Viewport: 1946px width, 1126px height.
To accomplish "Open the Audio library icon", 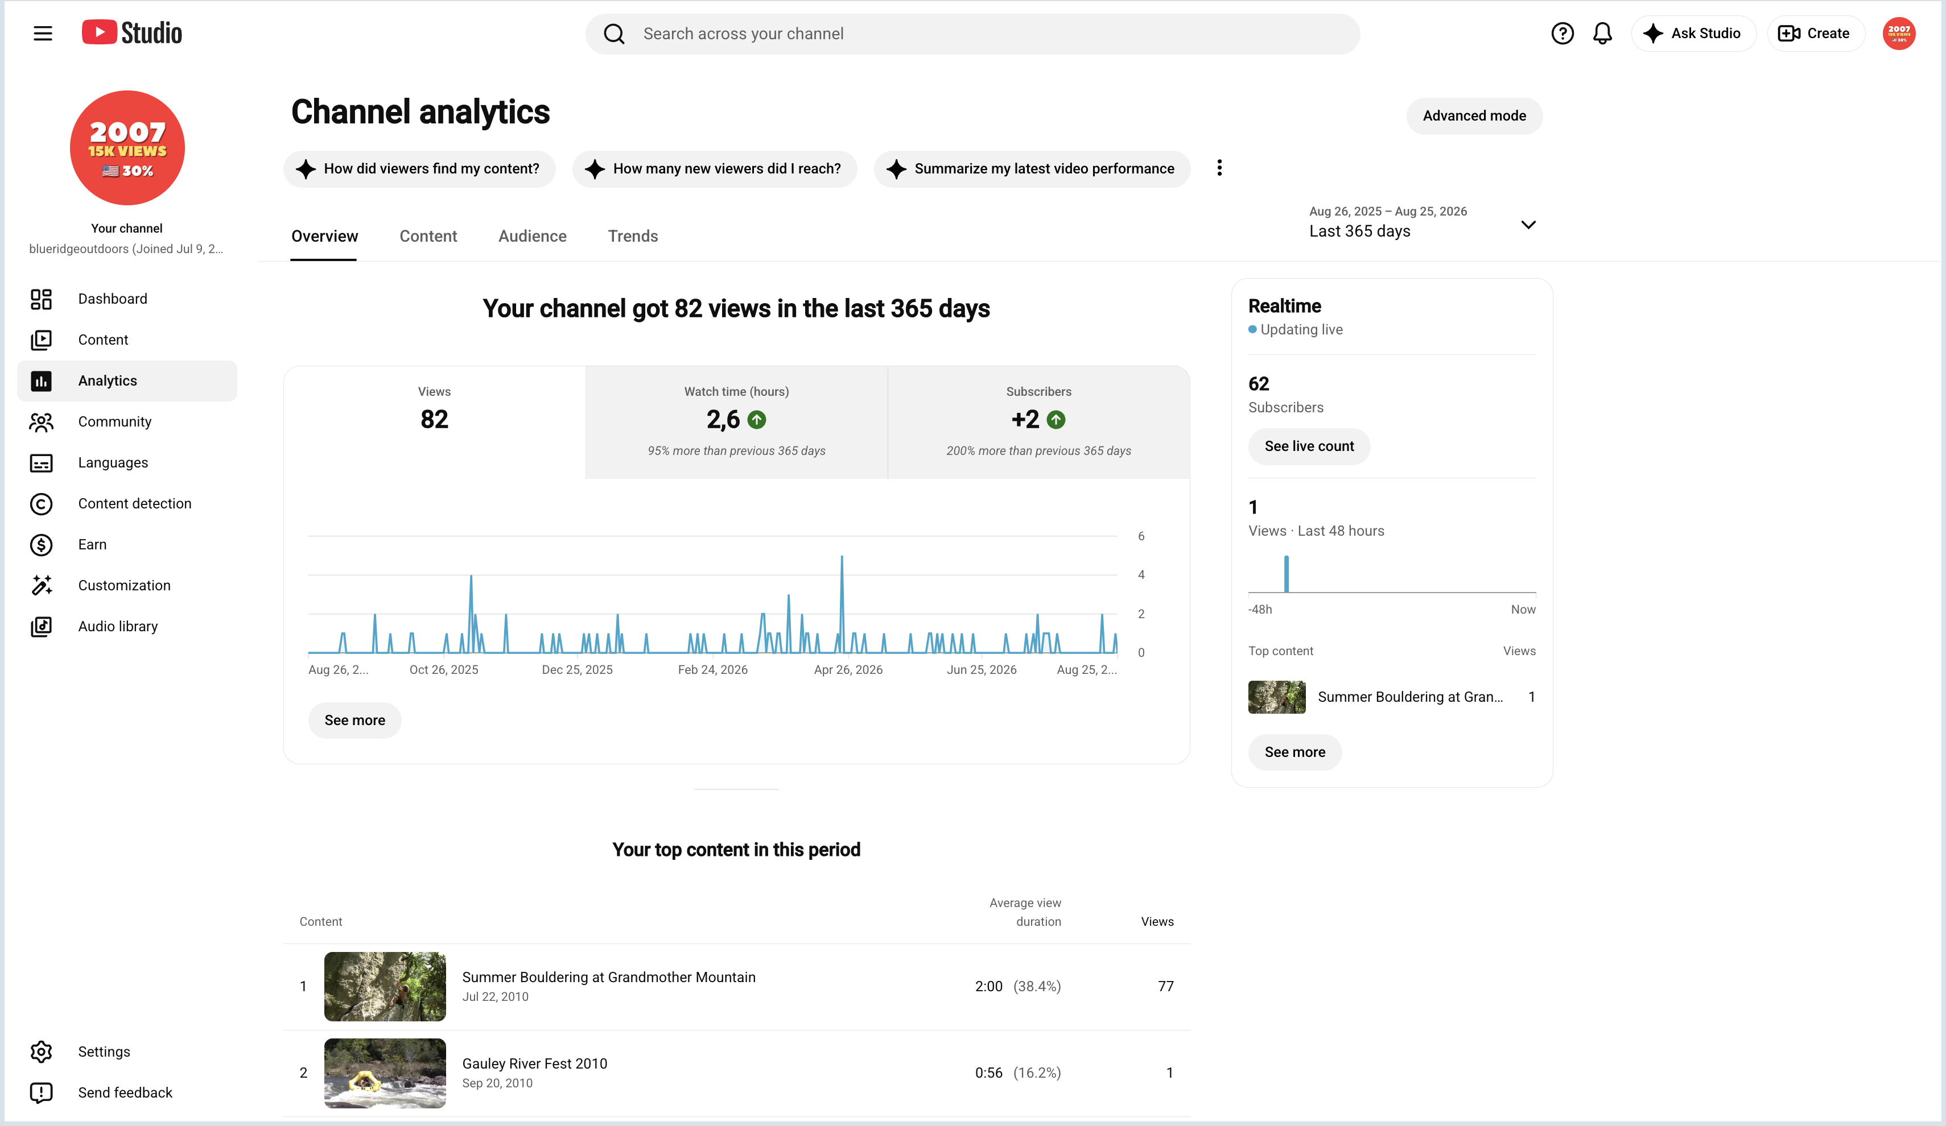I will point(41,627).
